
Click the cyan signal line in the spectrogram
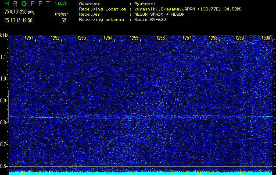tap(132, 117)
